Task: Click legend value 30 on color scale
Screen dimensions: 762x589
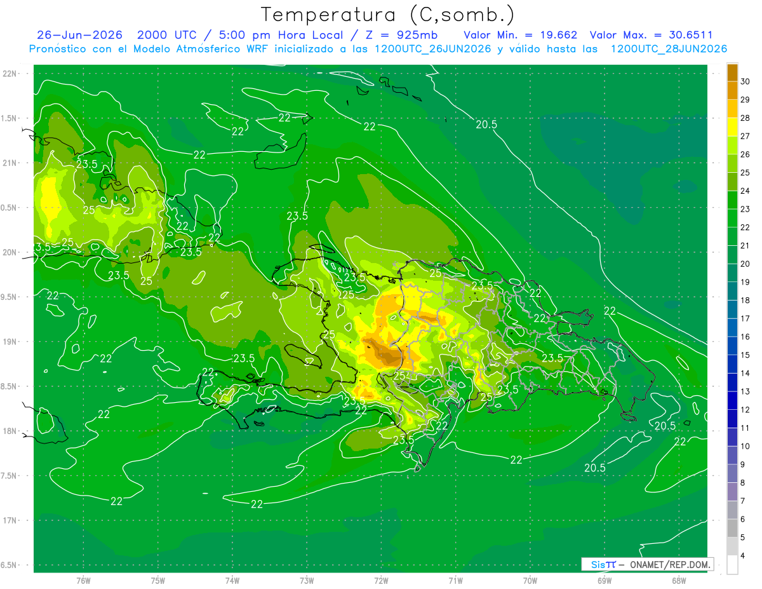Action: (x=745, y=81)
